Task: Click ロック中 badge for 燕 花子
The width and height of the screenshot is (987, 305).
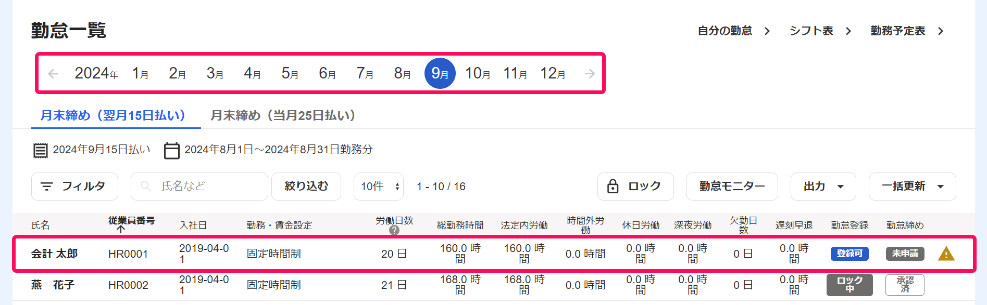Action: point(849,285)
